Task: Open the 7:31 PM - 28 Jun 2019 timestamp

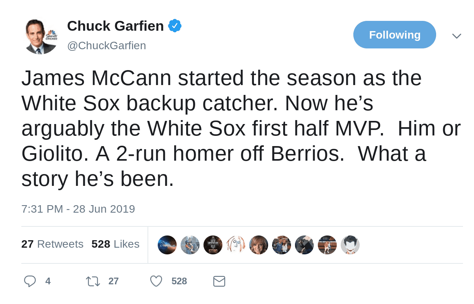Action: [78, 209]
